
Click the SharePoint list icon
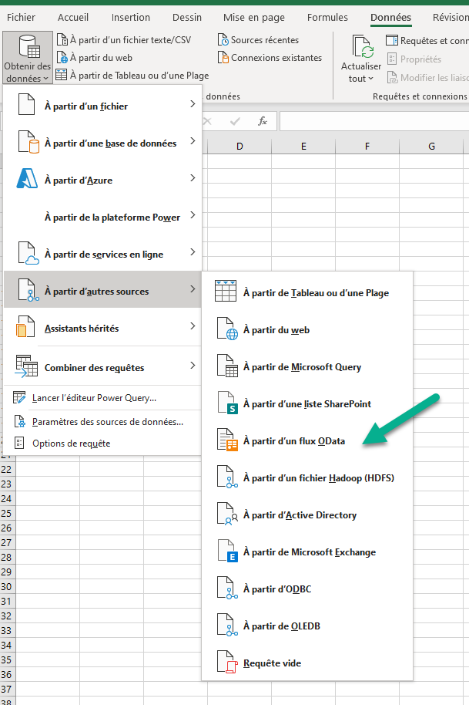tap(227, 403)
